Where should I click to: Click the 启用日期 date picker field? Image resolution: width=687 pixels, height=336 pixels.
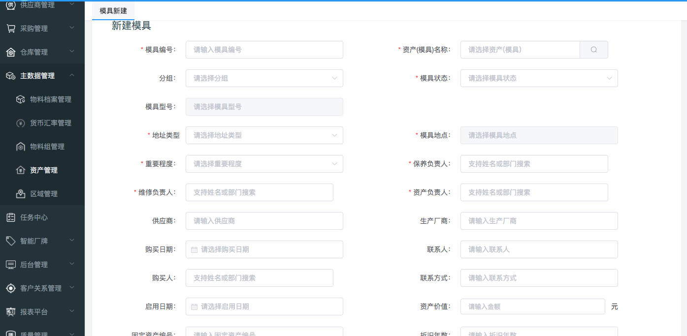[x=264, y=306]
